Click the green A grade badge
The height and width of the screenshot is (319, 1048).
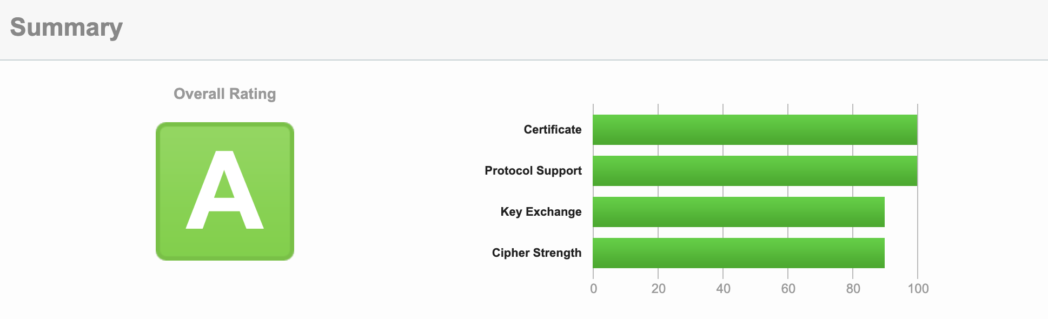point(225,191)
